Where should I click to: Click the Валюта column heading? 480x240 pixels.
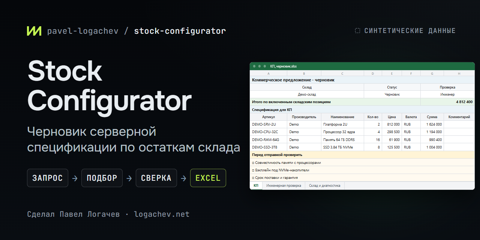coord(411,117)
